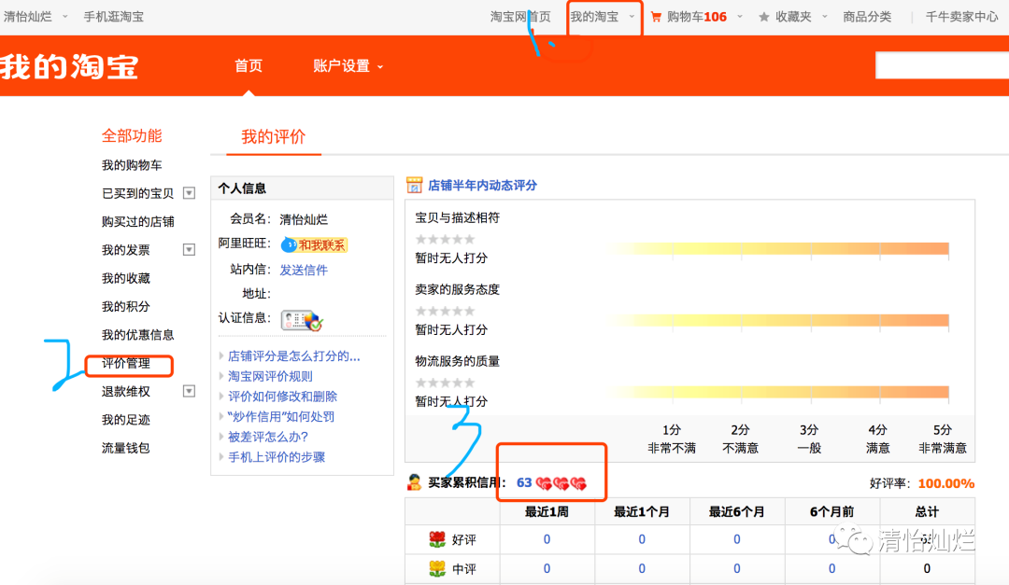Image resolution: width=1009 pixels, height=585 pixels.
Task: Open 我的足迹 in sidebar
Action: click(125, 420)
